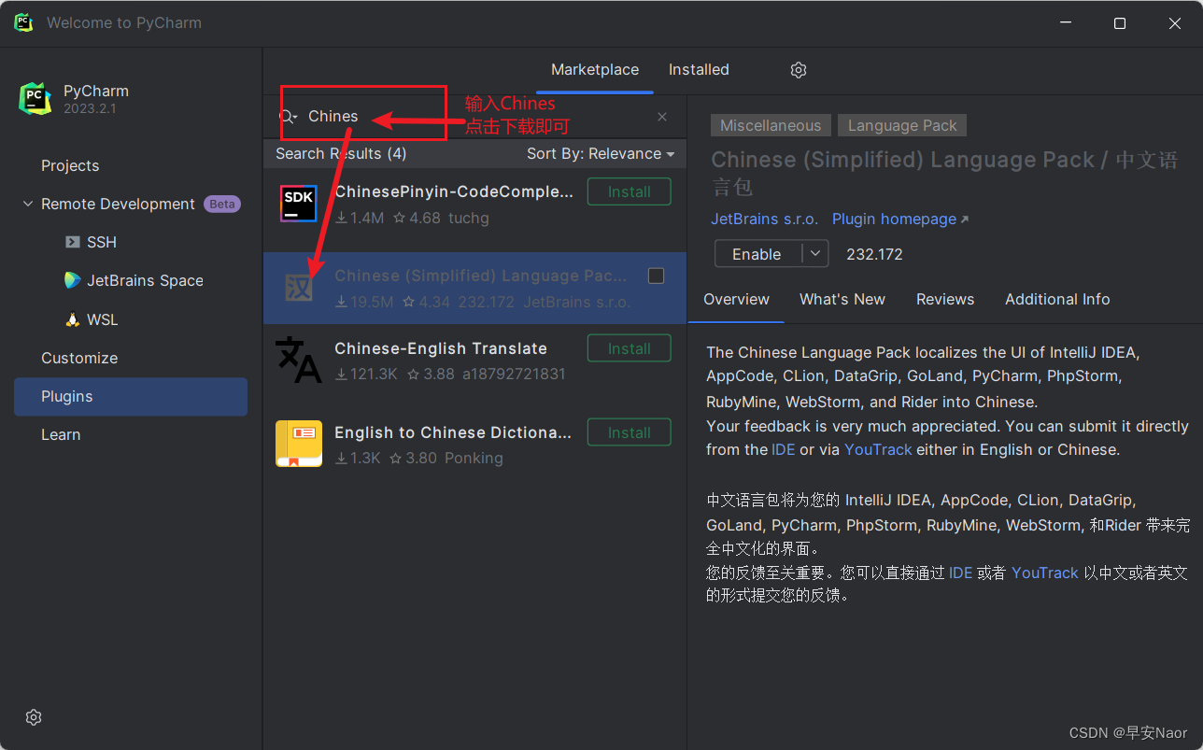The height and width of the screenshot is (750, 1203).
Task: Click the PyCharm logo in the sidebar
Action: point(35,98)
